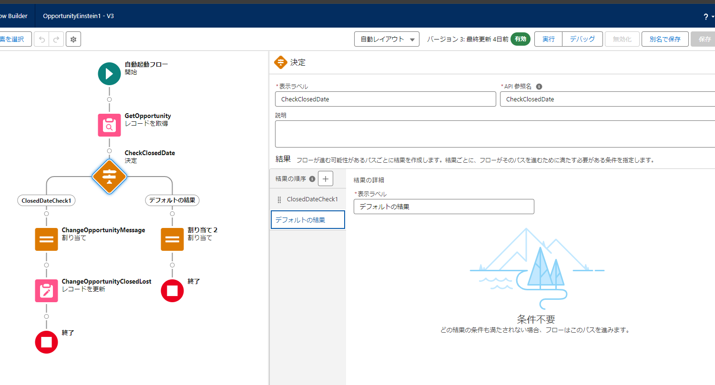Image resolution: width=715 pixels, height=385 pixels.
Task: Click the デバッグ button
Action: (x=582, y=39)
